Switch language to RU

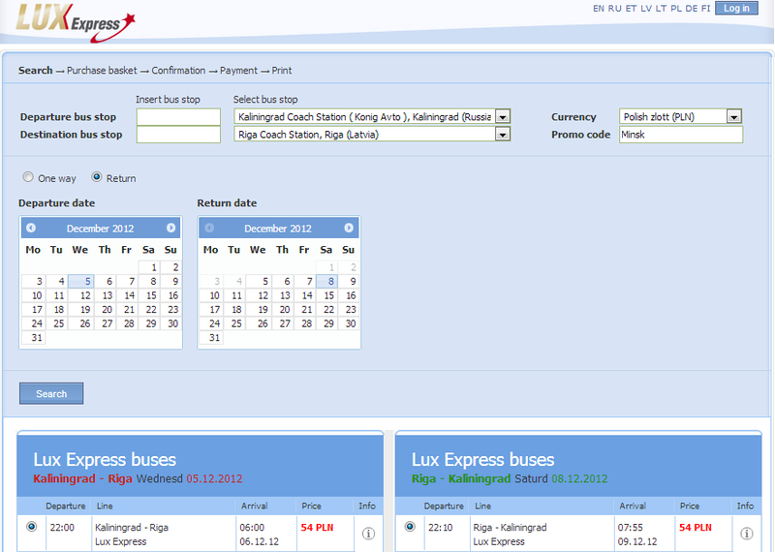(615, 9)
